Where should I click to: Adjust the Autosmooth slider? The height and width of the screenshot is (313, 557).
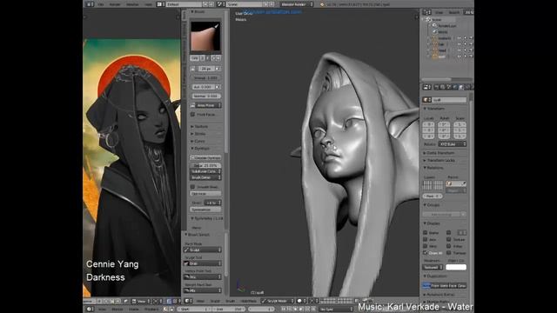click(203, 87)
